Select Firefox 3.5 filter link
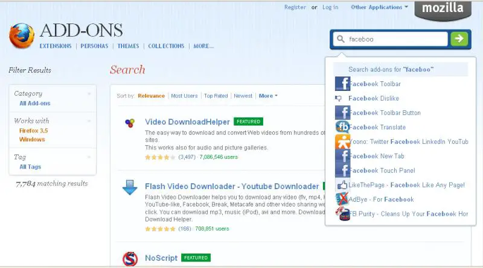The height and width of the screenshot is (268, 483). [x=34, y=131]
